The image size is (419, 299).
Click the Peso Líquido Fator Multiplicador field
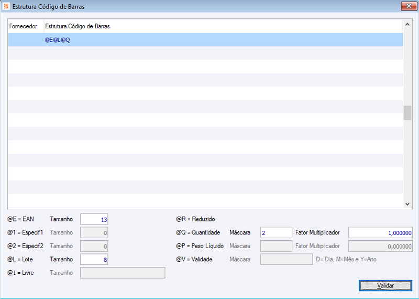[380, 246]
